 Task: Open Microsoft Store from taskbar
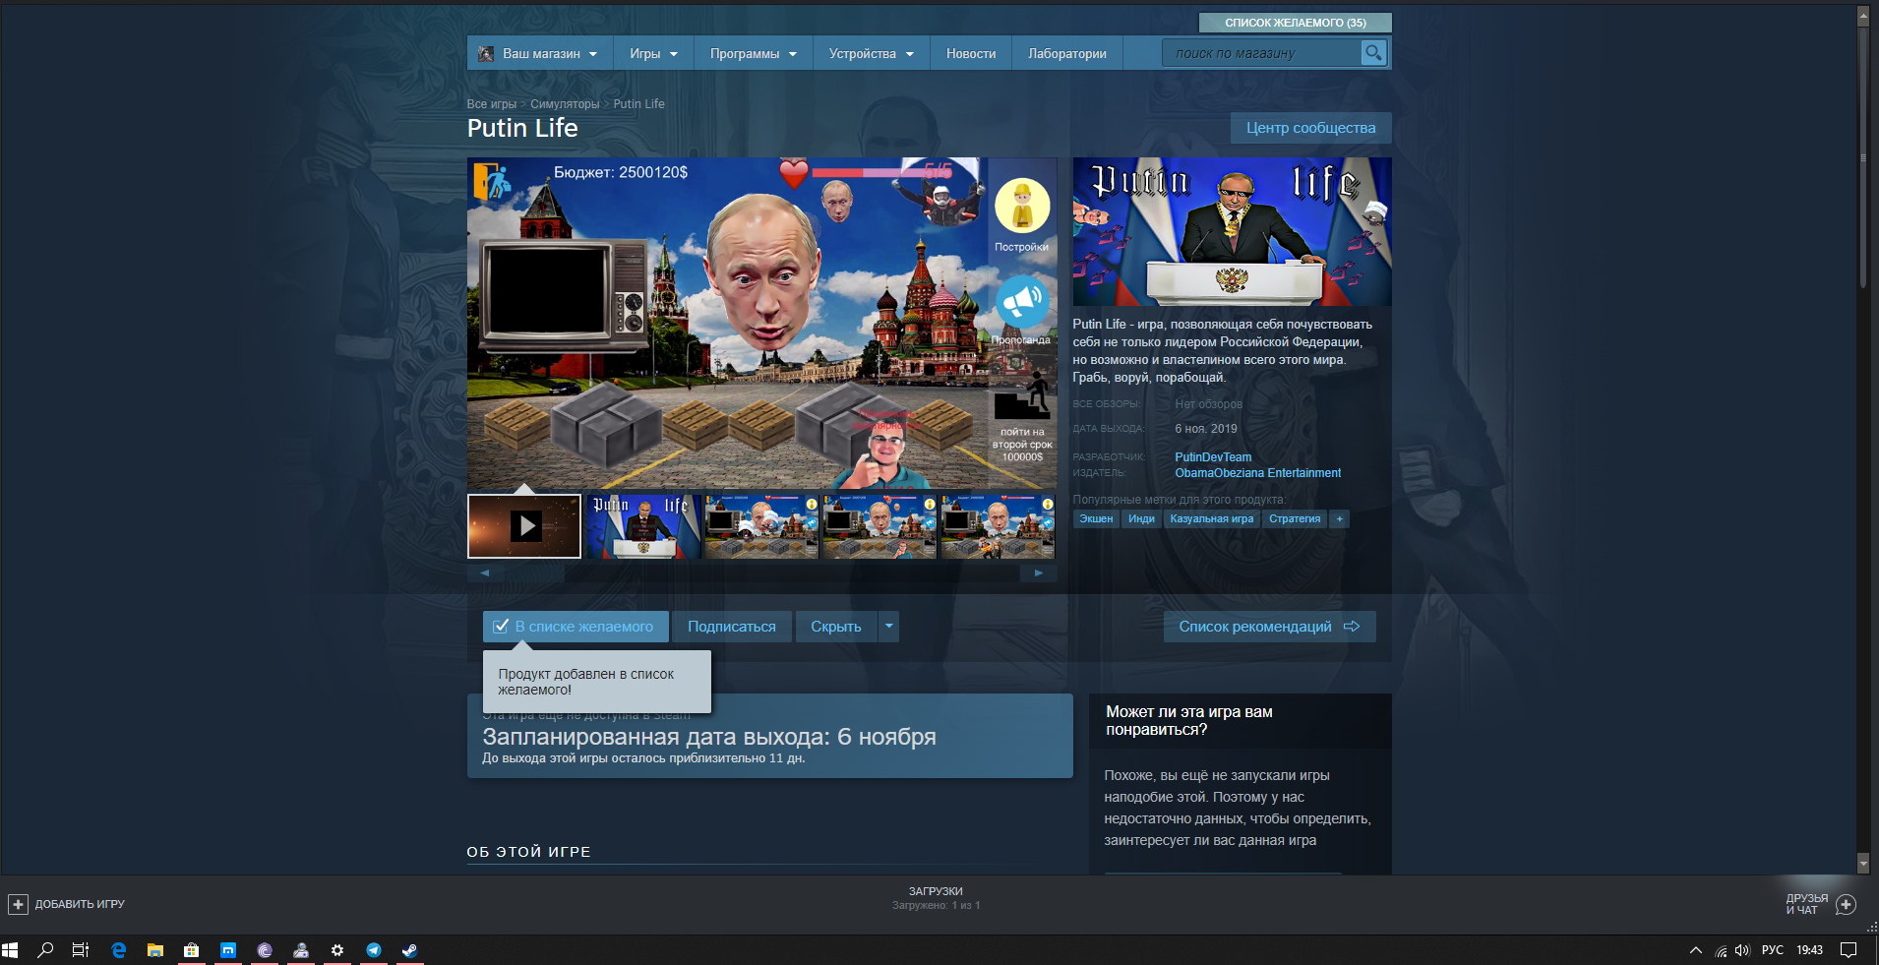(x=191, y=950)
